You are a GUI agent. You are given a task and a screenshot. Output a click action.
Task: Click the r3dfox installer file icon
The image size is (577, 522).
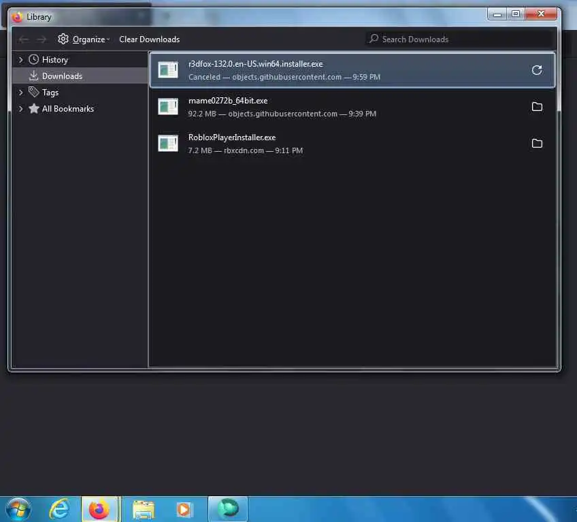coord(168,70)
